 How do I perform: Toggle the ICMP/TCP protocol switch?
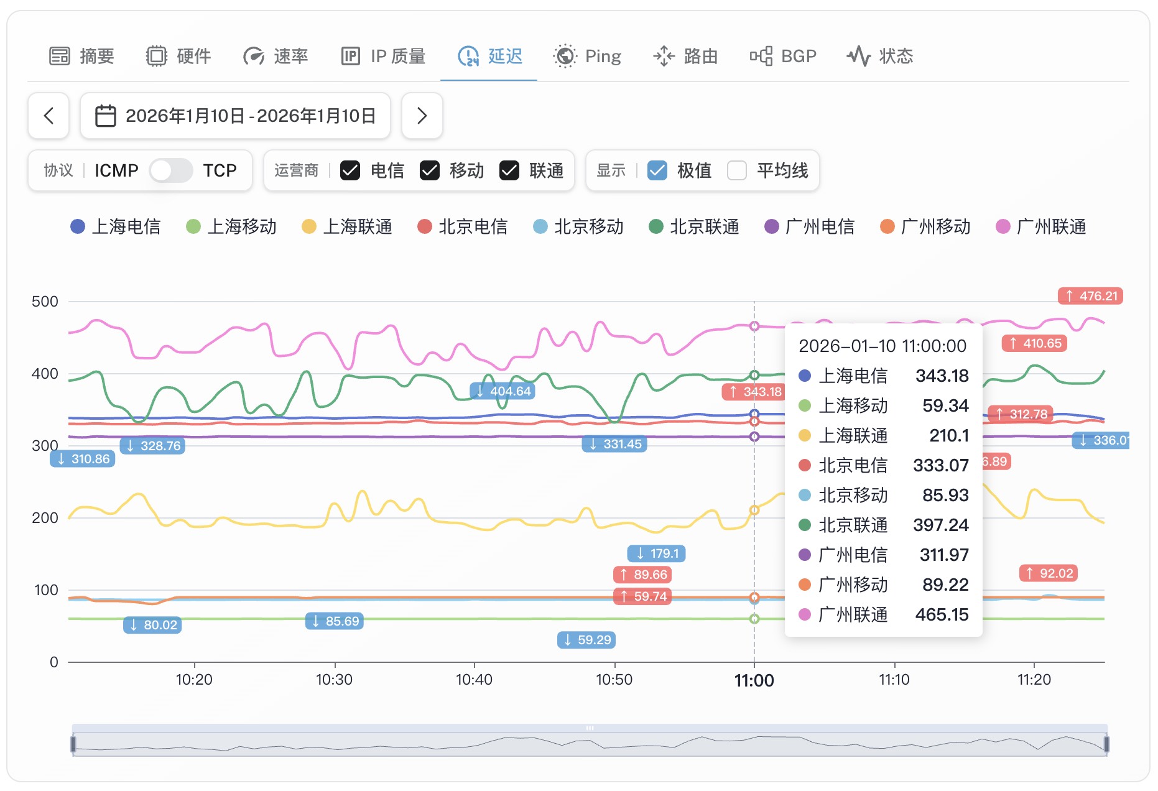[171, 170]
